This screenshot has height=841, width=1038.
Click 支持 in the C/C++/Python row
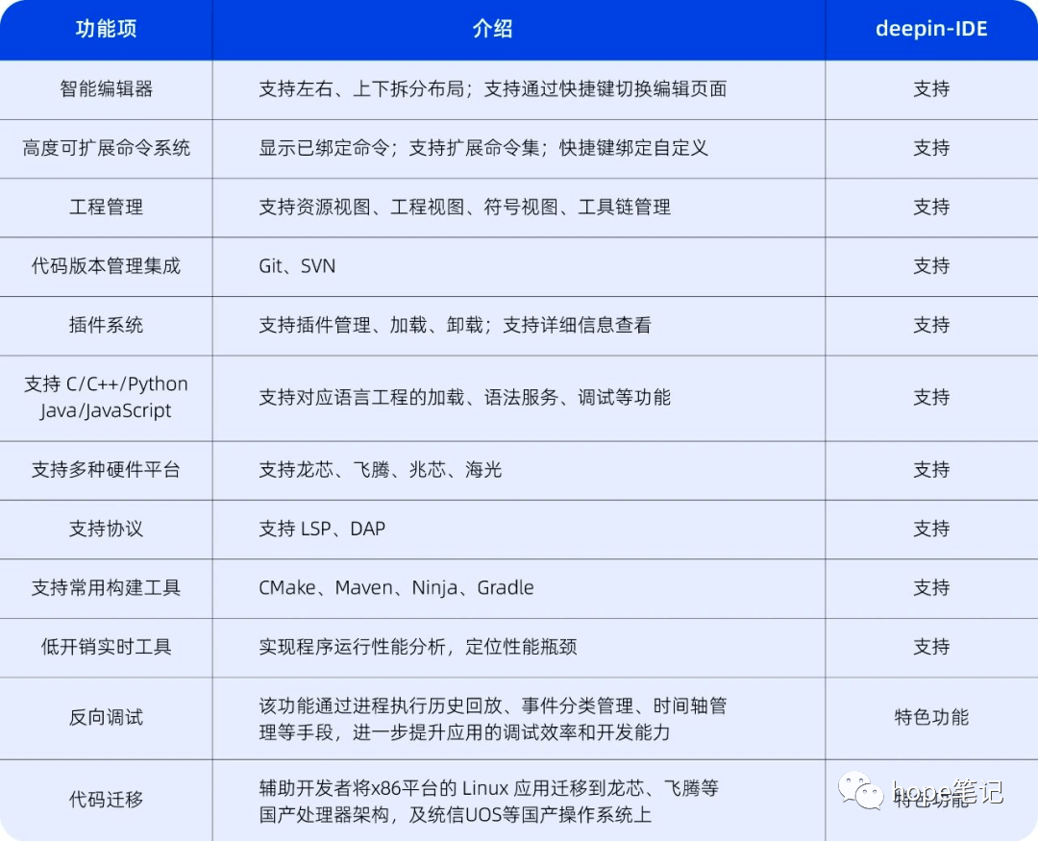click(x=931, y=397)
